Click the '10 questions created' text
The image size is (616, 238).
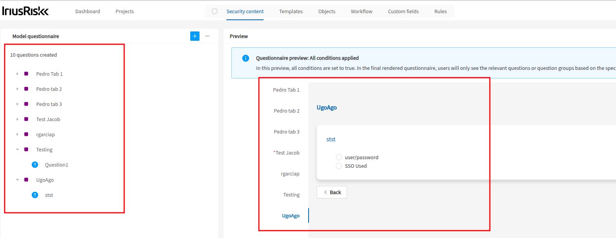[33, 55]
